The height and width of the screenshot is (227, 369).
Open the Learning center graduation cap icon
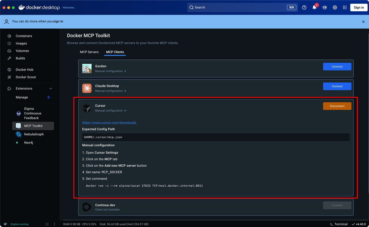[x=325, y=7]
